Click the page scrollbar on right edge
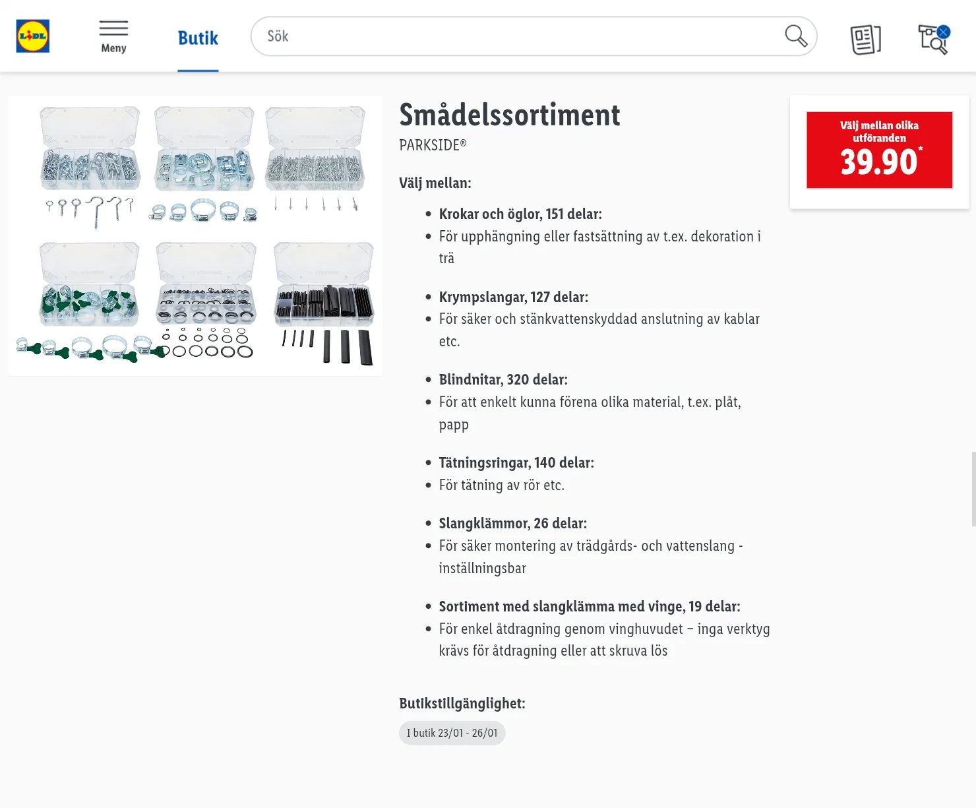This screenshot has height=808, width=976. click(973, 489)
